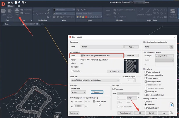Click Help button in Plot dialog
This screenshot has width=179, height=118.
tap(163, 113)
